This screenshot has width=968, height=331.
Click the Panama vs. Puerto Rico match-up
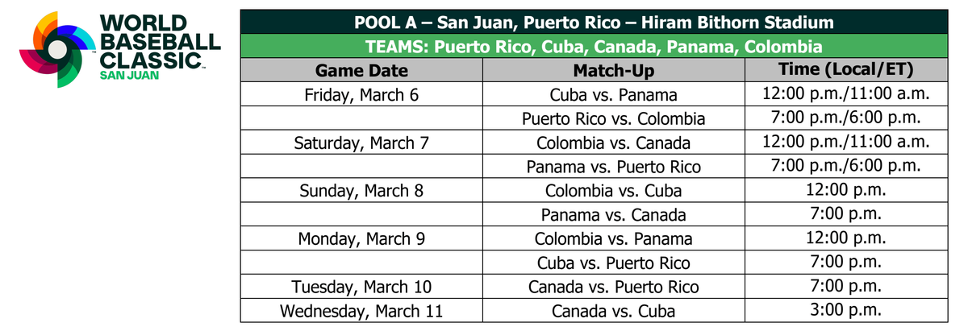(x=613, y=167)
